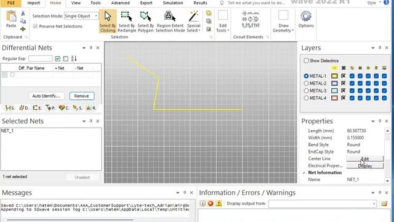394x222 pixels.
Task: Click the info filter icon in Information panel
Action: coord(203,203)
